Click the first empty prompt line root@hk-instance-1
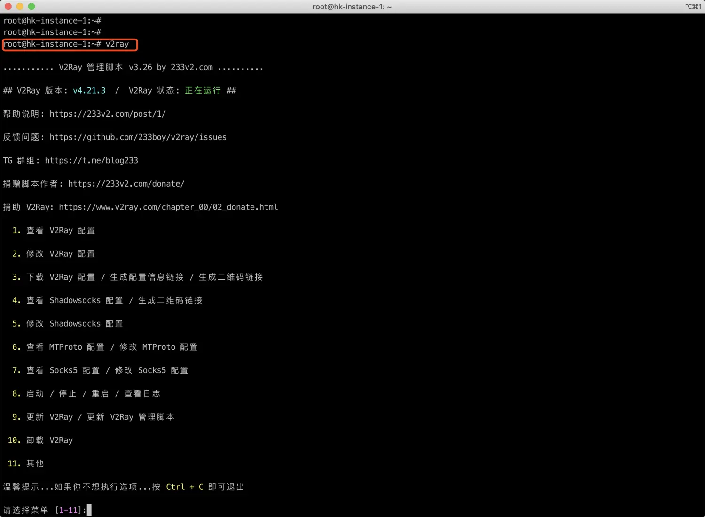This screenshot has width=705, height=517. [52, 21]
